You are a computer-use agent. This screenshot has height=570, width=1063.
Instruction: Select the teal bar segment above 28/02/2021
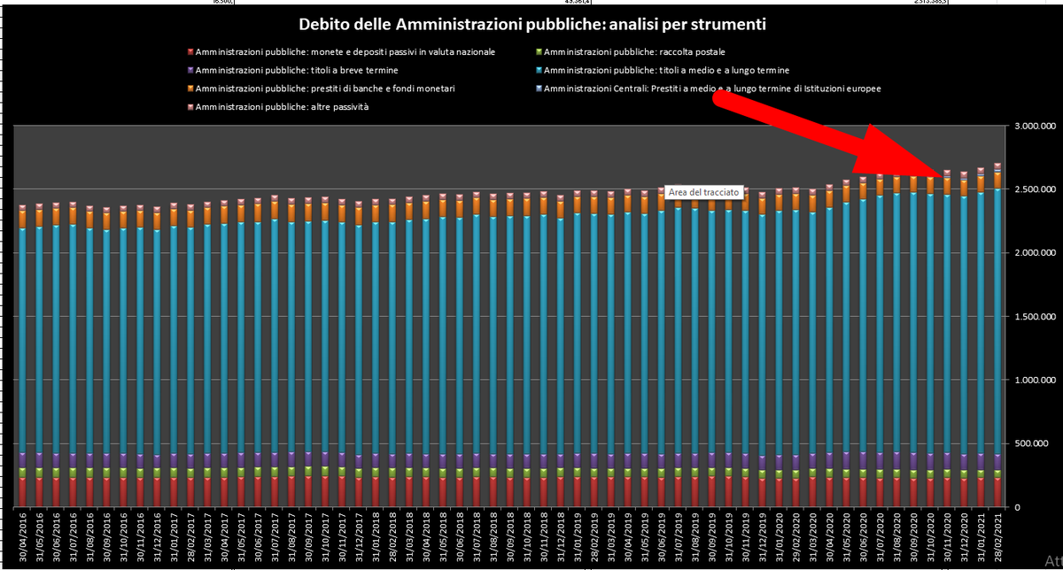(x=997, y=320)
